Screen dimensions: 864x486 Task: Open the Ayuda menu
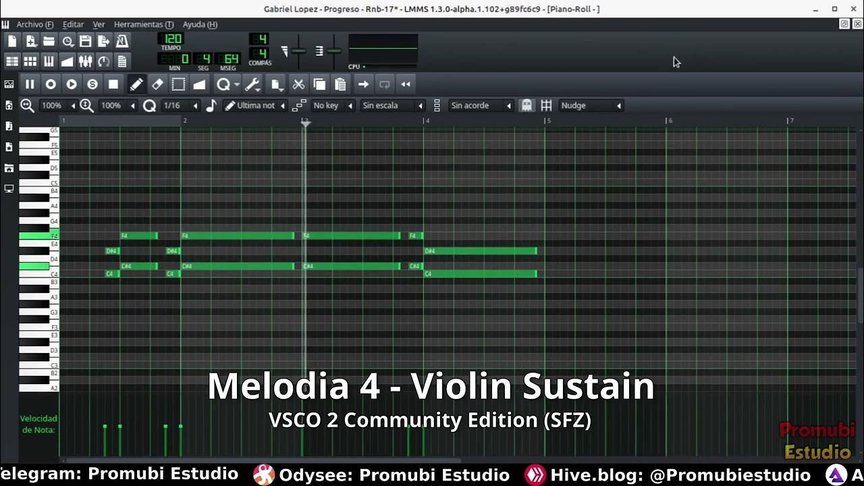click(x=200, y=24)
